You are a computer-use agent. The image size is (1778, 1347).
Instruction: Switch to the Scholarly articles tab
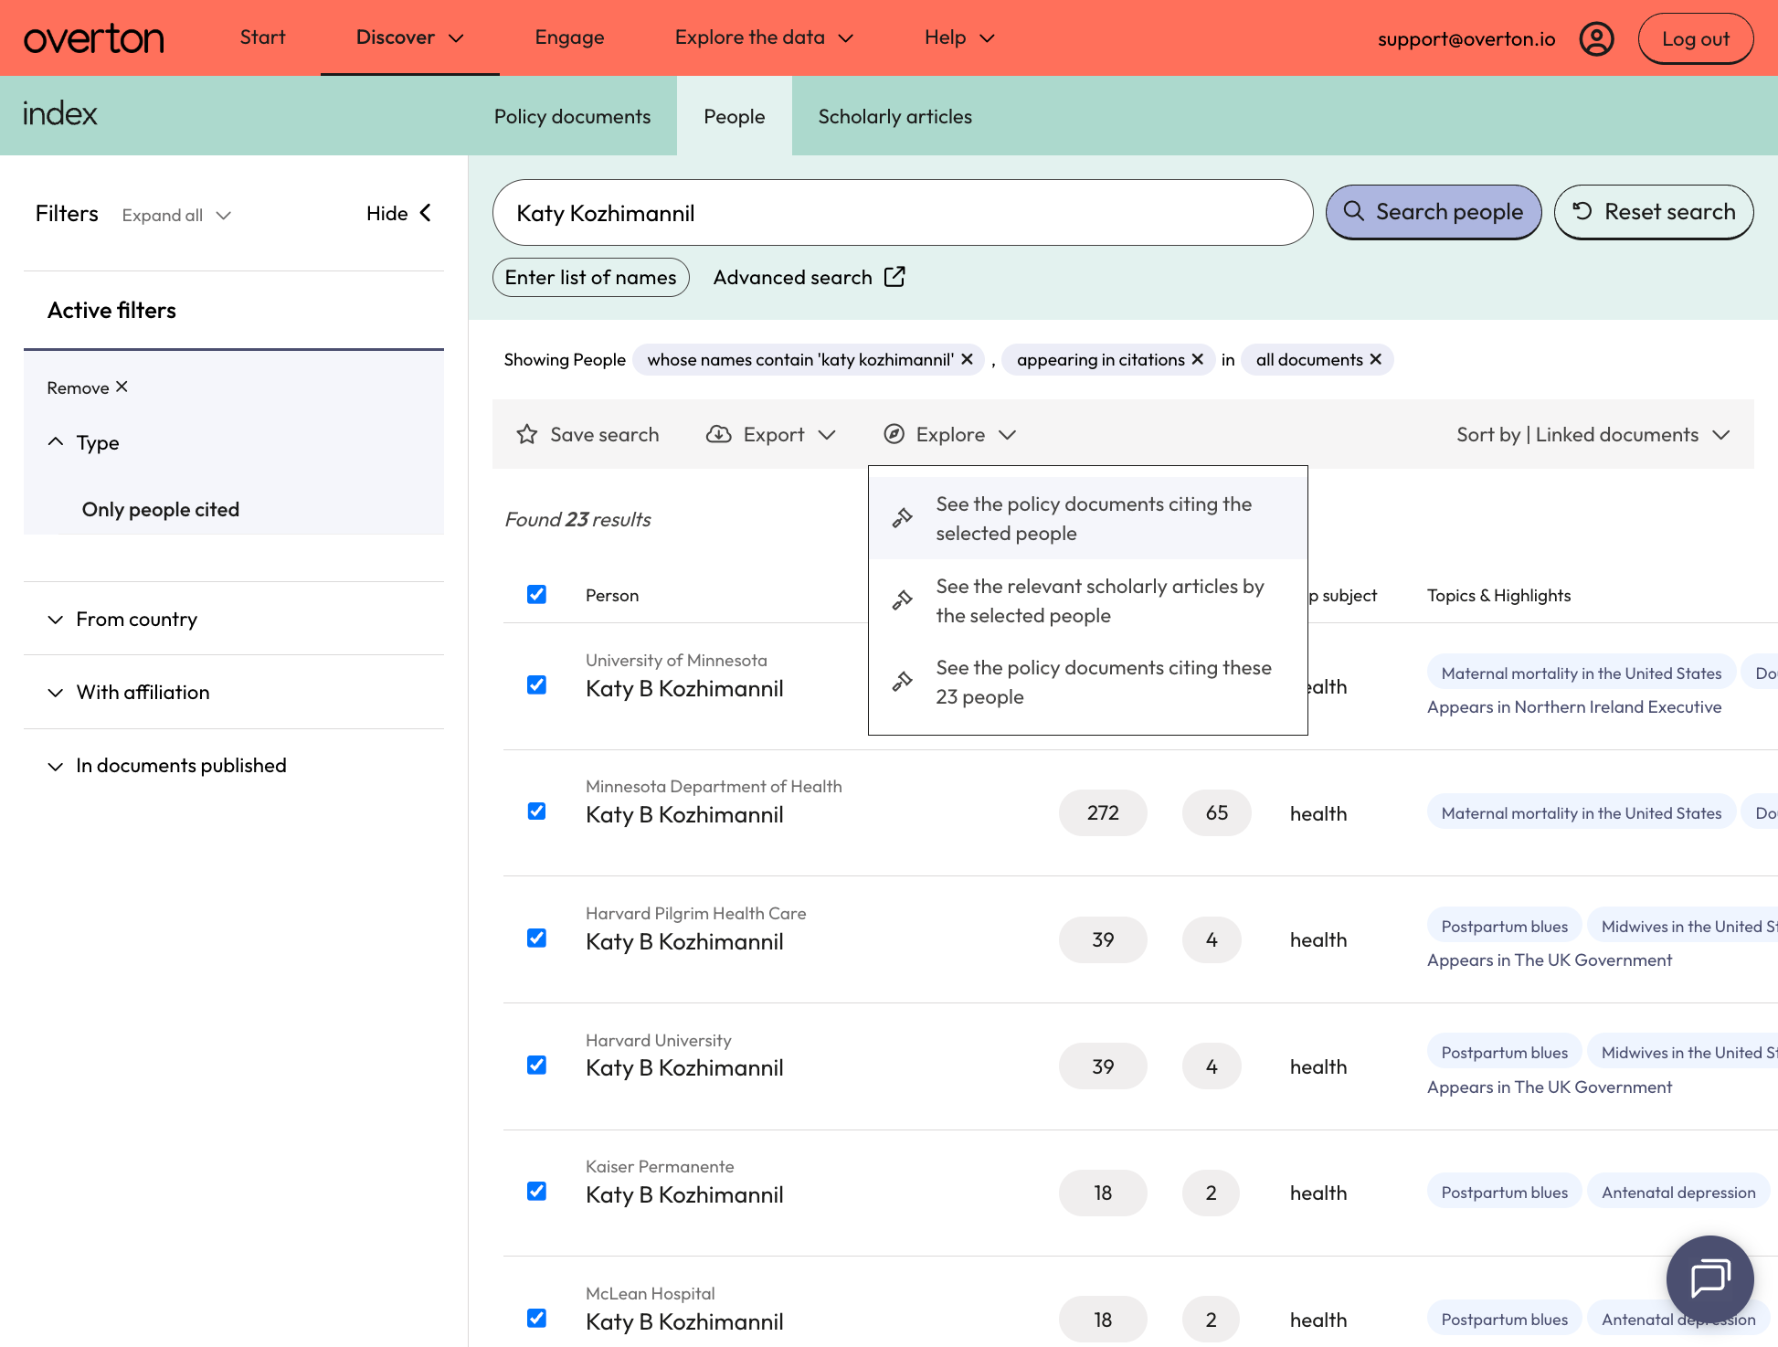[x=894, y=116]
